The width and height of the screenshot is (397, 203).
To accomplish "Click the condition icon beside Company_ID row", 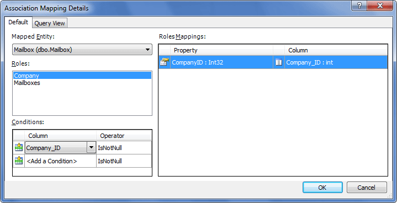I will [19, 148].
